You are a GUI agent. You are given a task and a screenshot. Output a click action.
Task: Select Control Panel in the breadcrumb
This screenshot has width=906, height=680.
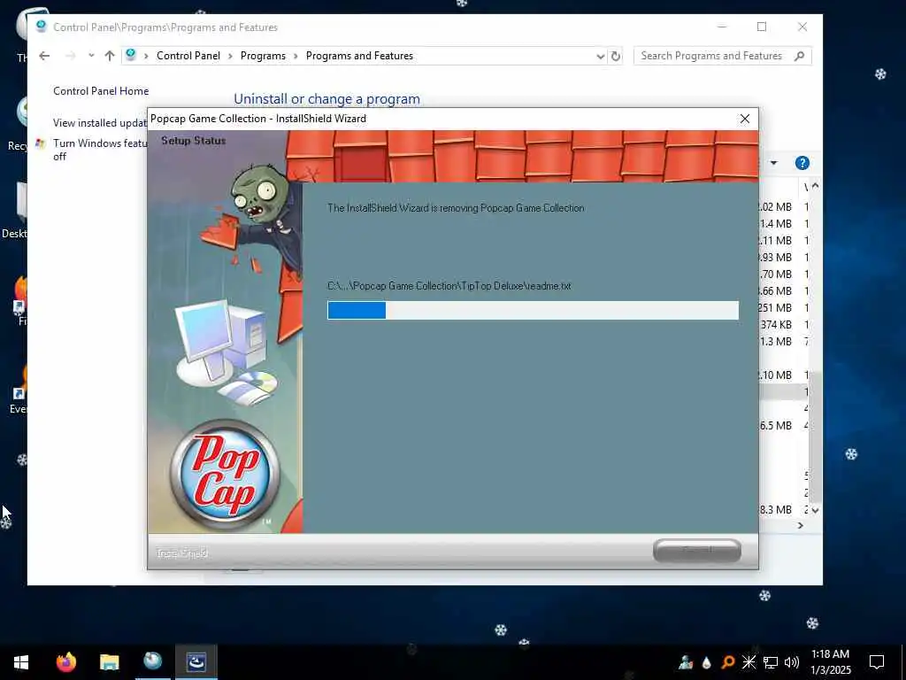pyautogui.click(x=188, y=56)
